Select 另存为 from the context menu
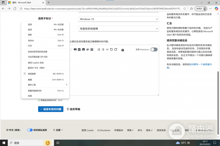The height and width of the screenshot is (146, 220). tap(45, 41)
